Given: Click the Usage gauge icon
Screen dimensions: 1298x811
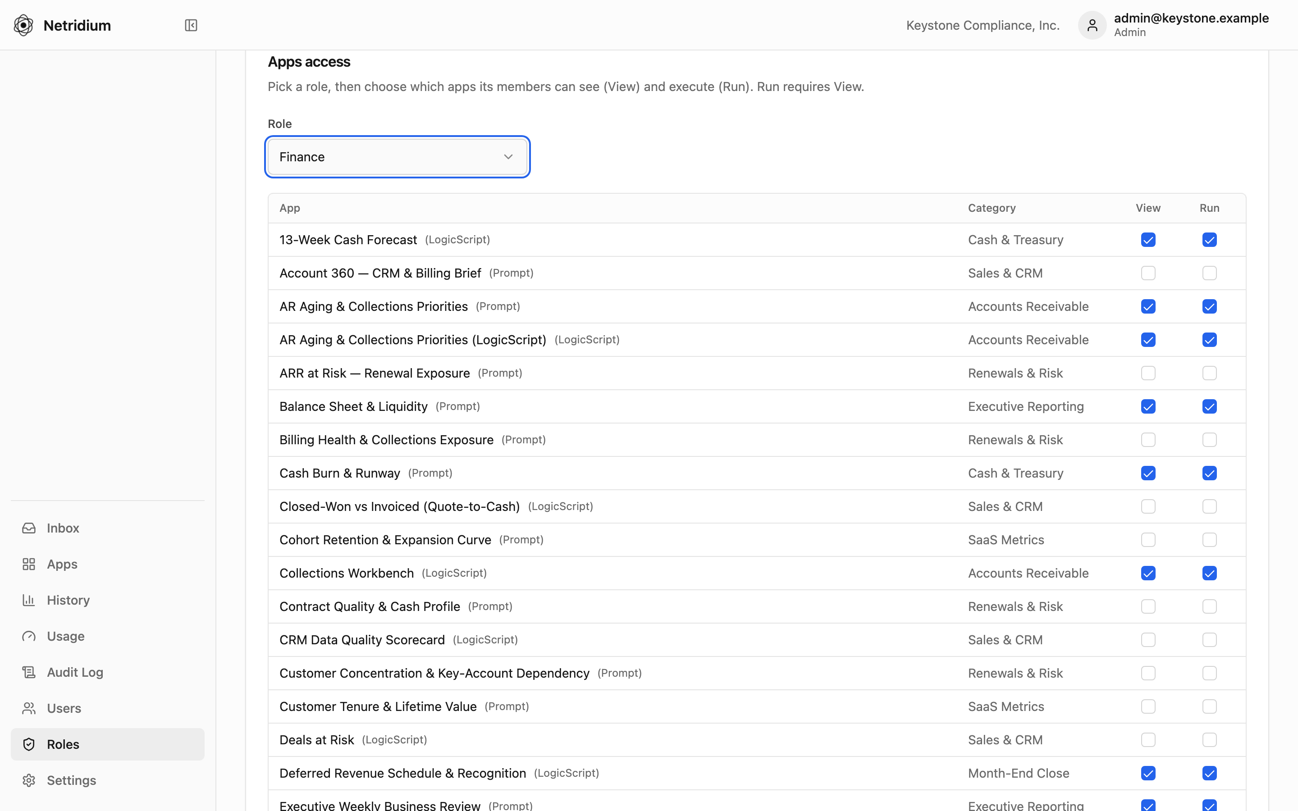Looking at the screenshot, I should click(x=29, y=636).
